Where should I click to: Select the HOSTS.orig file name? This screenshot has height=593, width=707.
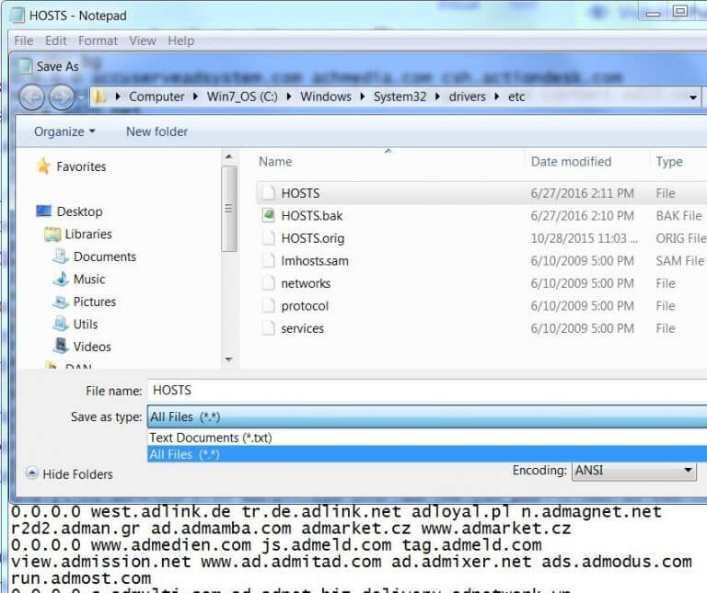312,238
